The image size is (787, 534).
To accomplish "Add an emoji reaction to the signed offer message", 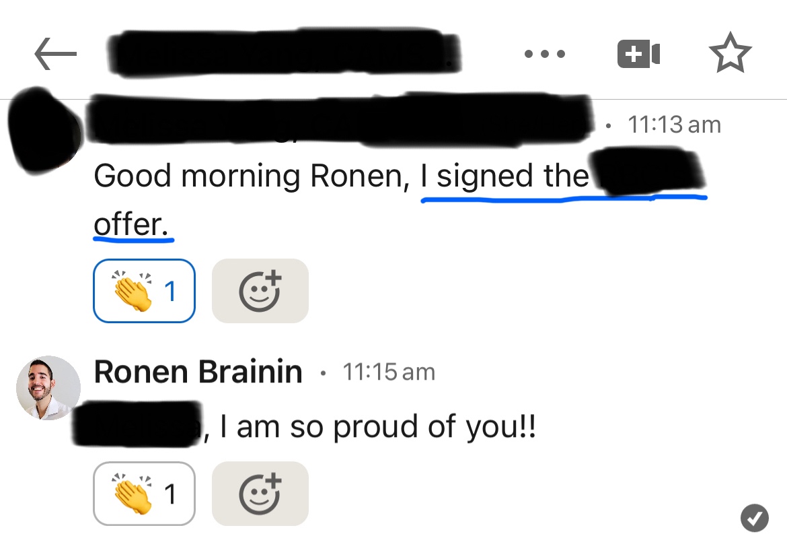I will pyautogui.click(x=260, y=291).
